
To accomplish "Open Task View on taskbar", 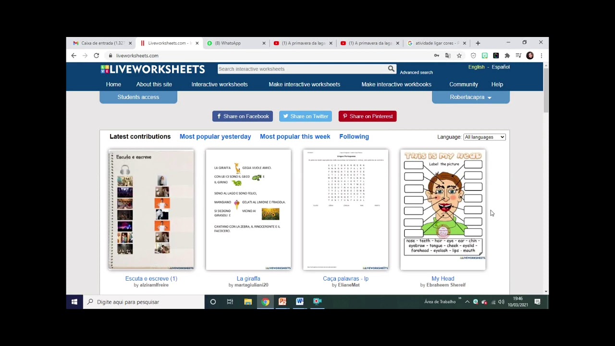I will click(x=230, y=302).
